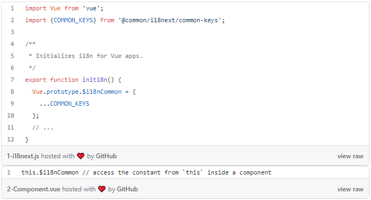Click COMMON_KEYS in the import statement
The height and width of the screenshot is (200, 371).
click(x=73, y=21)
